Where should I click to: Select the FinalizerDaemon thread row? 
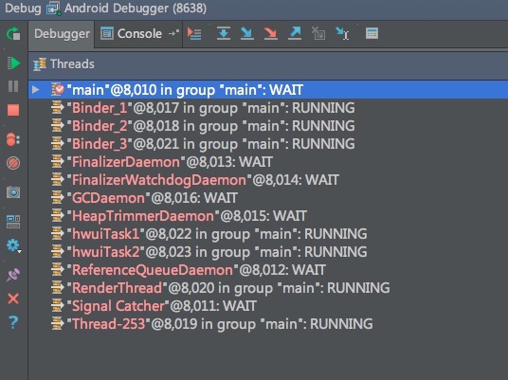[268, 162]
